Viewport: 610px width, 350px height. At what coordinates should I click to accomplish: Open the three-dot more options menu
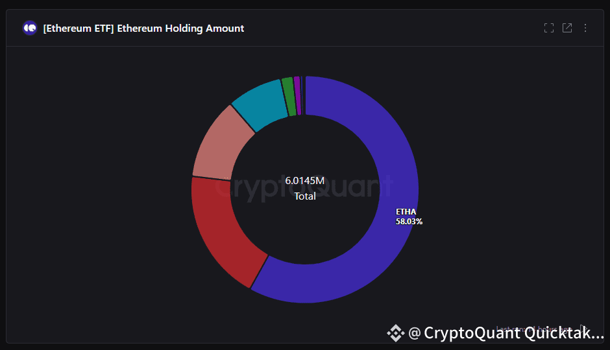click(x=585, y=28)
